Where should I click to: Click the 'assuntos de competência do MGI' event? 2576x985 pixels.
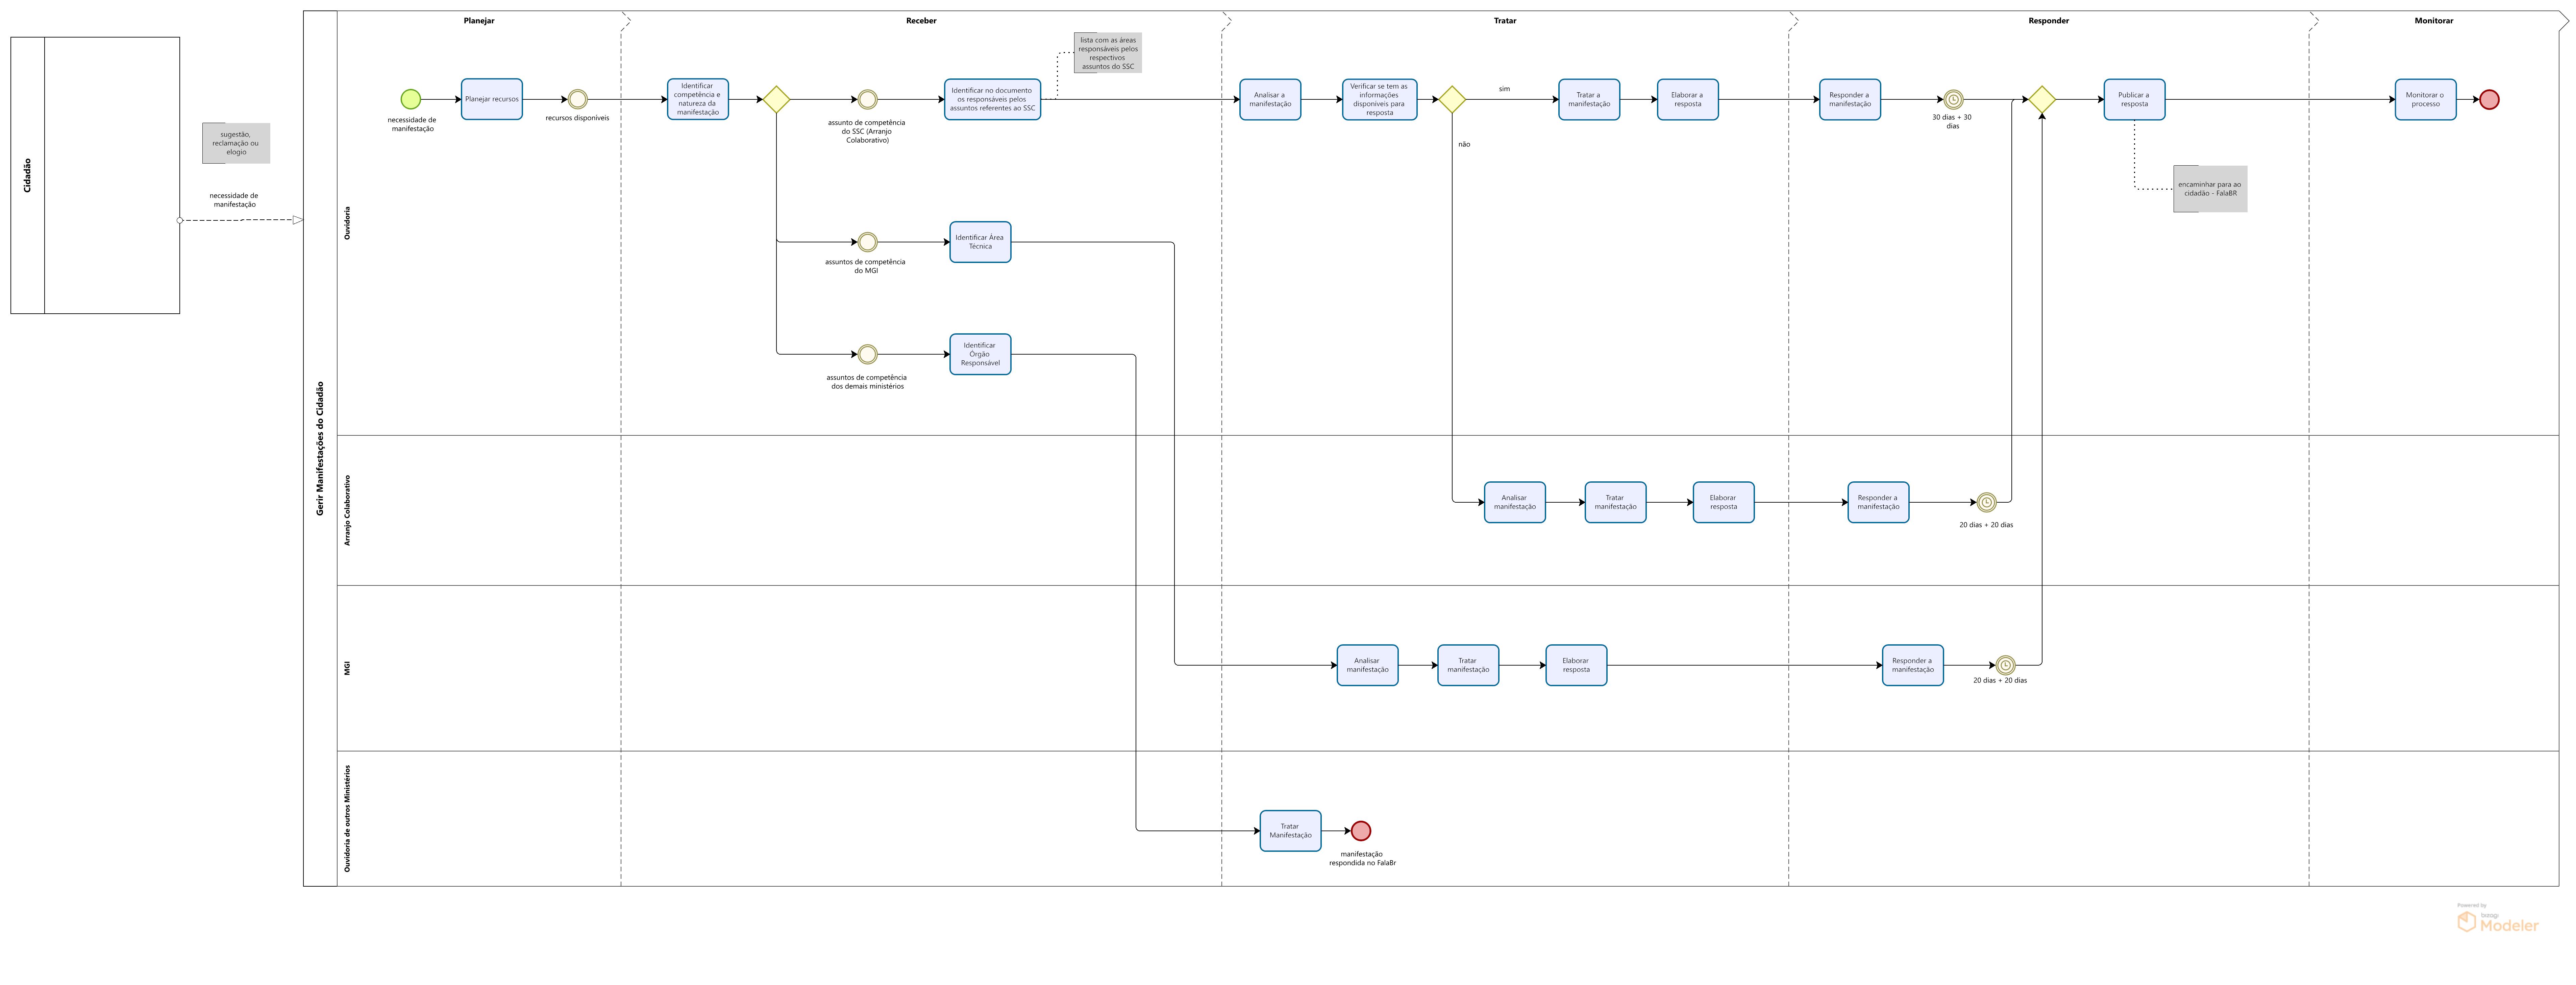[868, 242]
